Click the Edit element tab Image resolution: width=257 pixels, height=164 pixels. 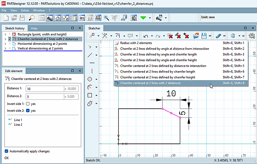coord(14,71)
